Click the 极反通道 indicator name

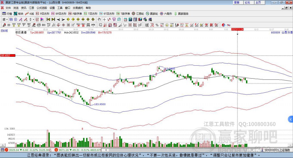[x=21, y=33]
